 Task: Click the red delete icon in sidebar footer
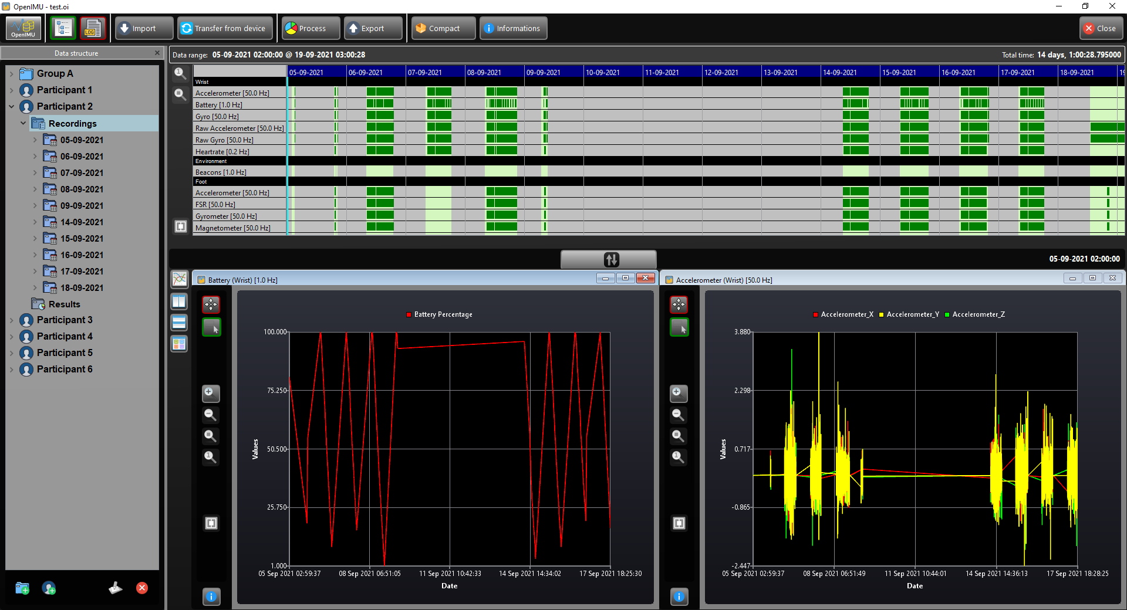[x=142, y=588]
